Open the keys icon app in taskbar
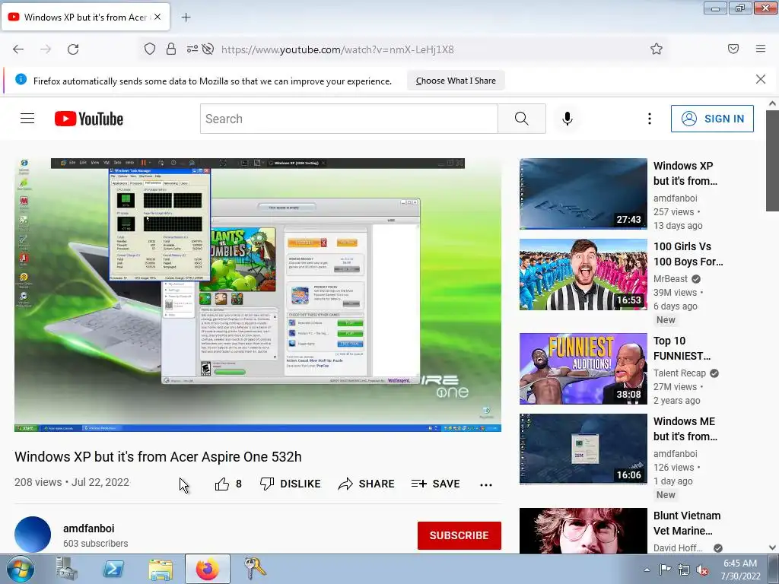Image resolution: width=779 pixels, height=584 pixels. point(255,569)
